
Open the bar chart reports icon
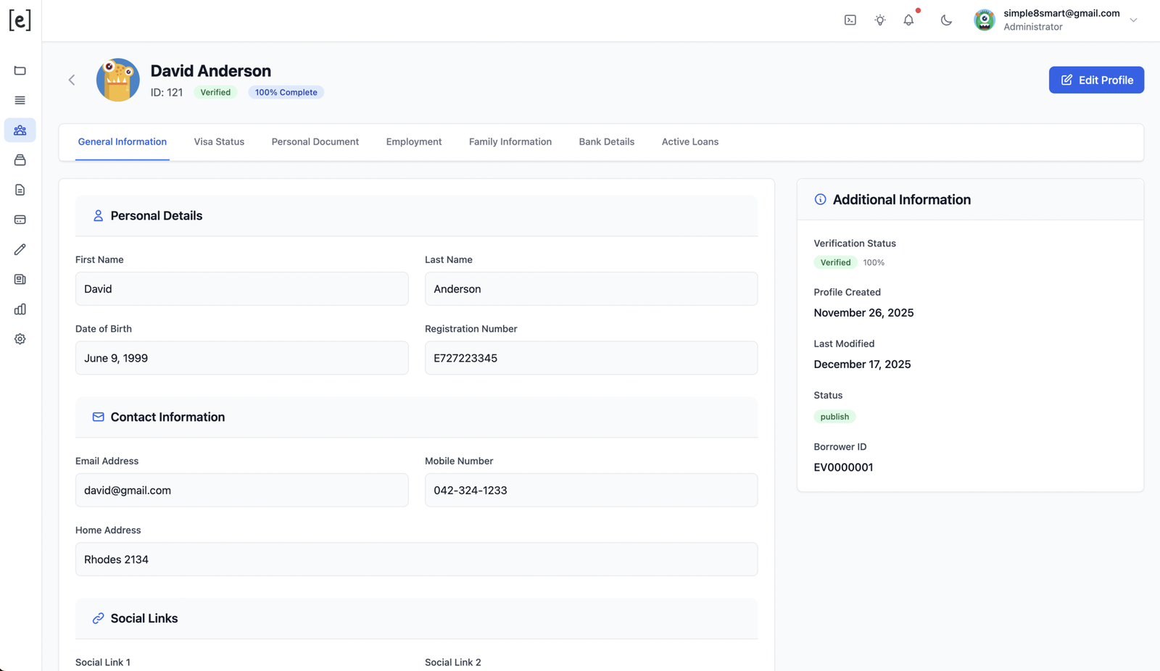[20, 309]
